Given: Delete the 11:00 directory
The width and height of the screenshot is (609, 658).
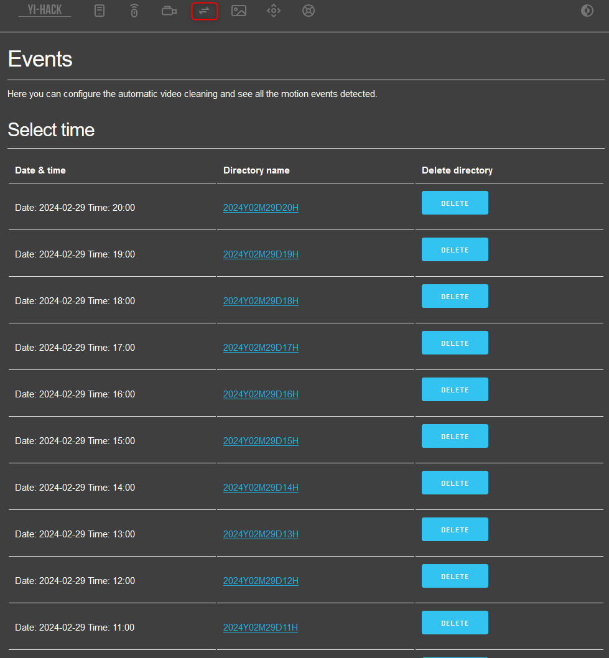Looking at the screenshot, I should click(x=455, y=623).
